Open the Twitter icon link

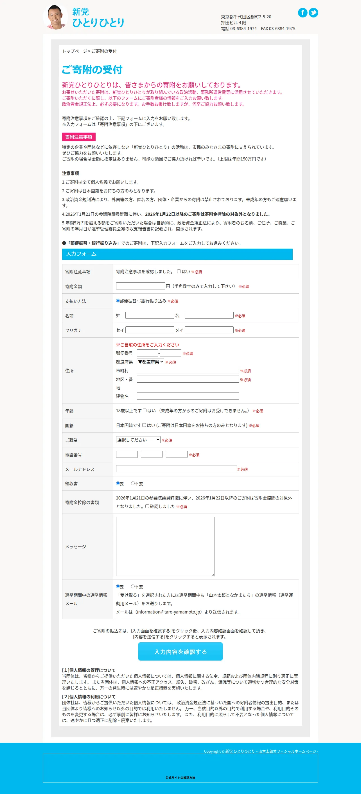[x=313, y=13]
